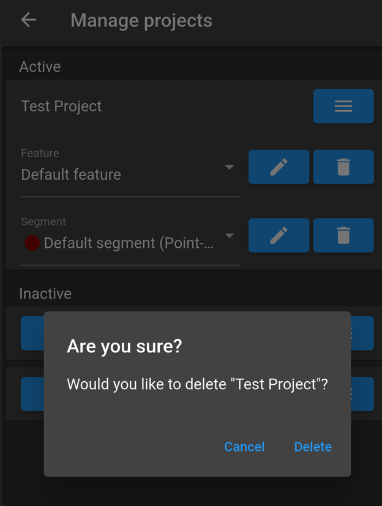The height and width of the screenshot is (506, 382).
Task: Open more options of second inactive project
Action: [362, 394]
